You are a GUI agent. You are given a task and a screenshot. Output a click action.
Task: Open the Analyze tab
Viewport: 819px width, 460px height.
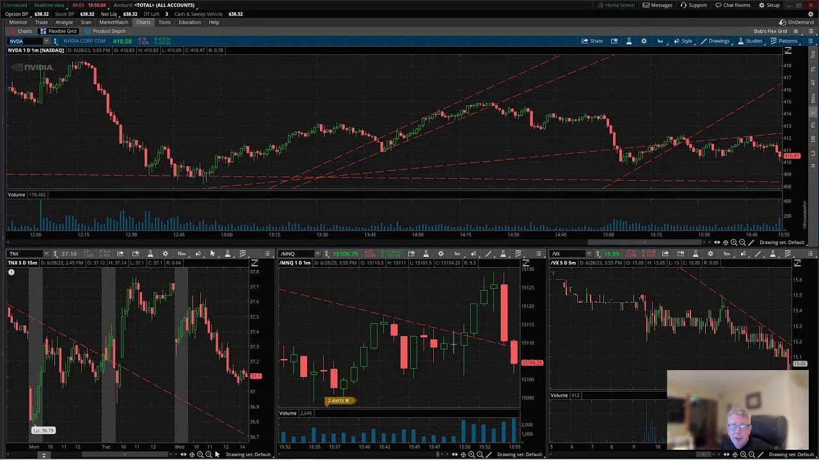coord(64,22)
